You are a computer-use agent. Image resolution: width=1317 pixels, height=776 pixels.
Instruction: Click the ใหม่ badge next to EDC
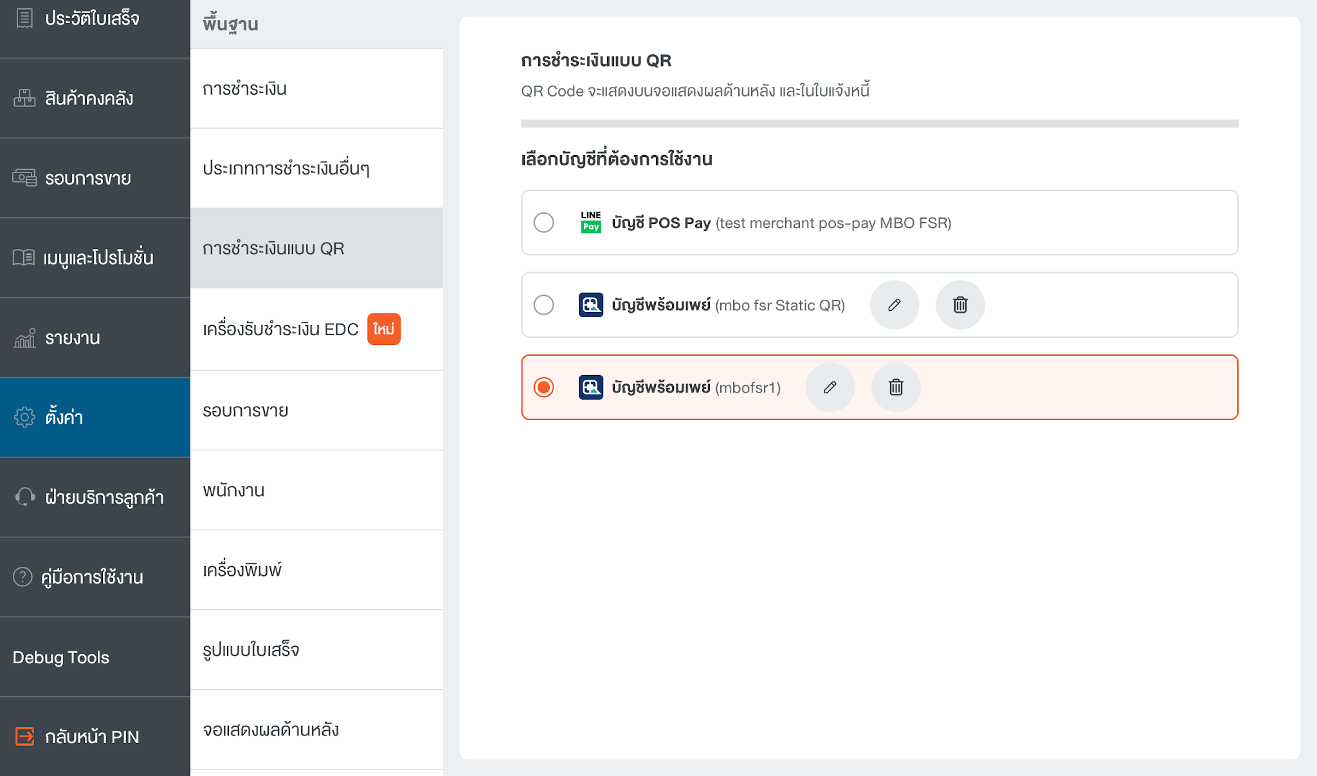tap(384, 329)
